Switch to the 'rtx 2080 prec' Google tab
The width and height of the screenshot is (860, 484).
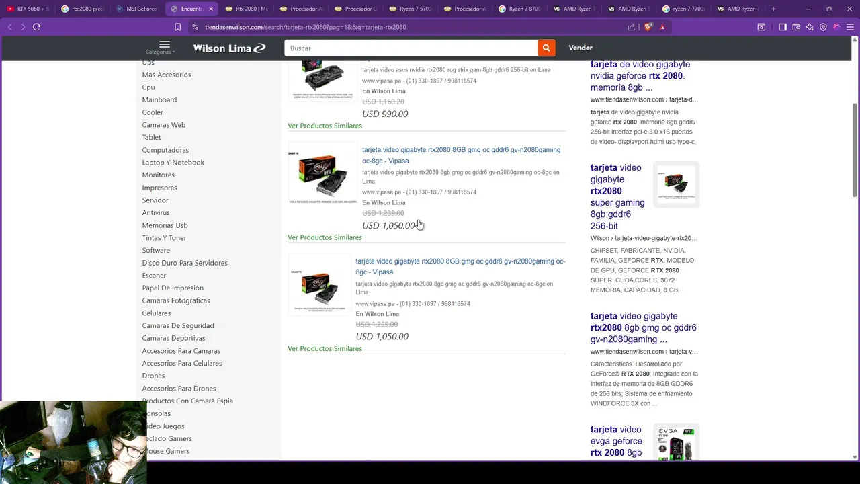(82, 9)
